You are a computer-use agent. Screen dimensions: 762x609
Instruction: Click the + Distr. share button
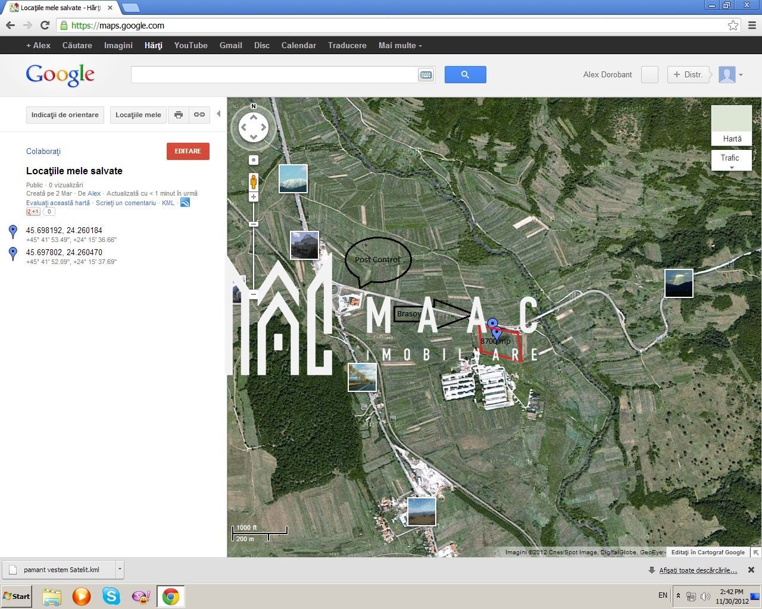tap(688, 74)
